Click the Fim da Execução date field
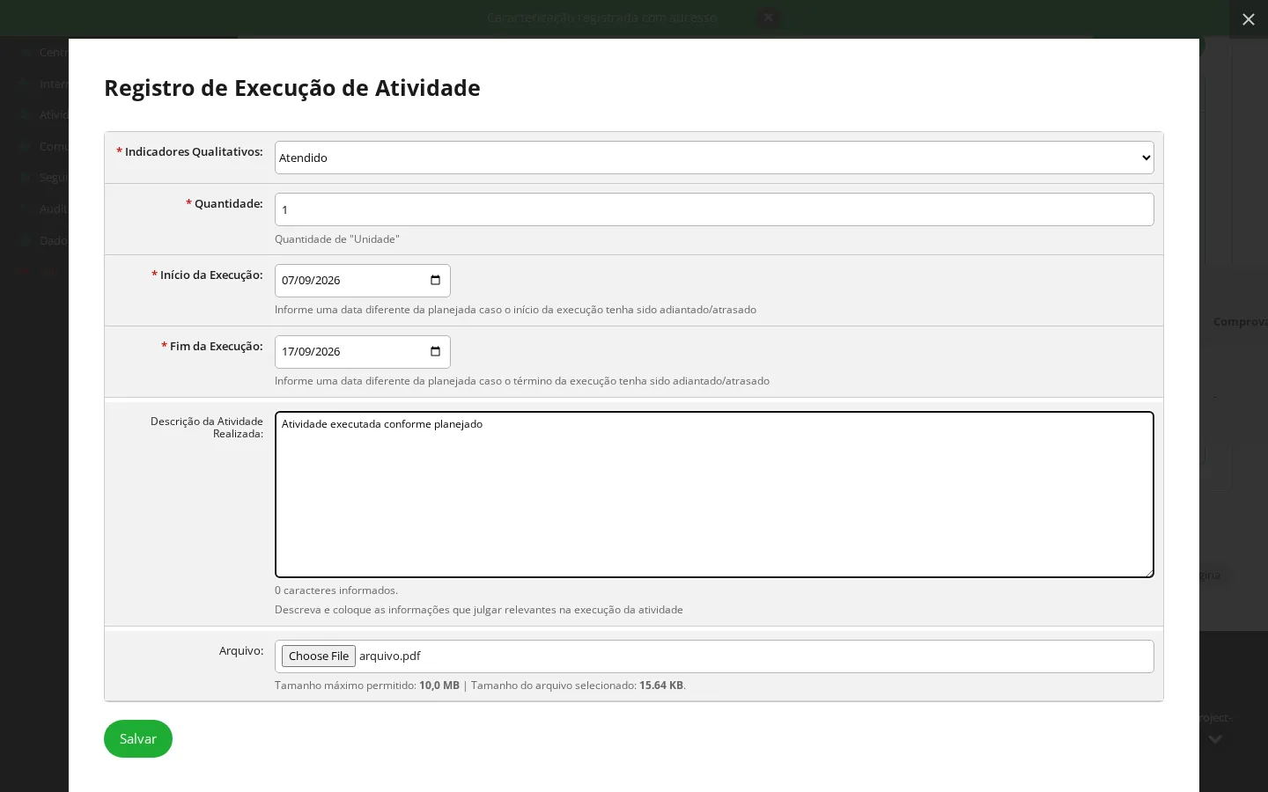 pyautogui.click(x=362, y=352)
